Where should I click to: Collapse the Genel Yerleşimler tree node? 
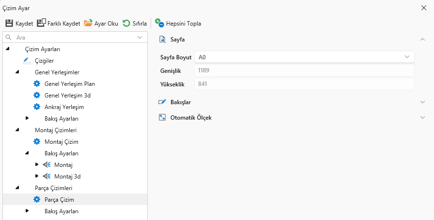[17, 72]
